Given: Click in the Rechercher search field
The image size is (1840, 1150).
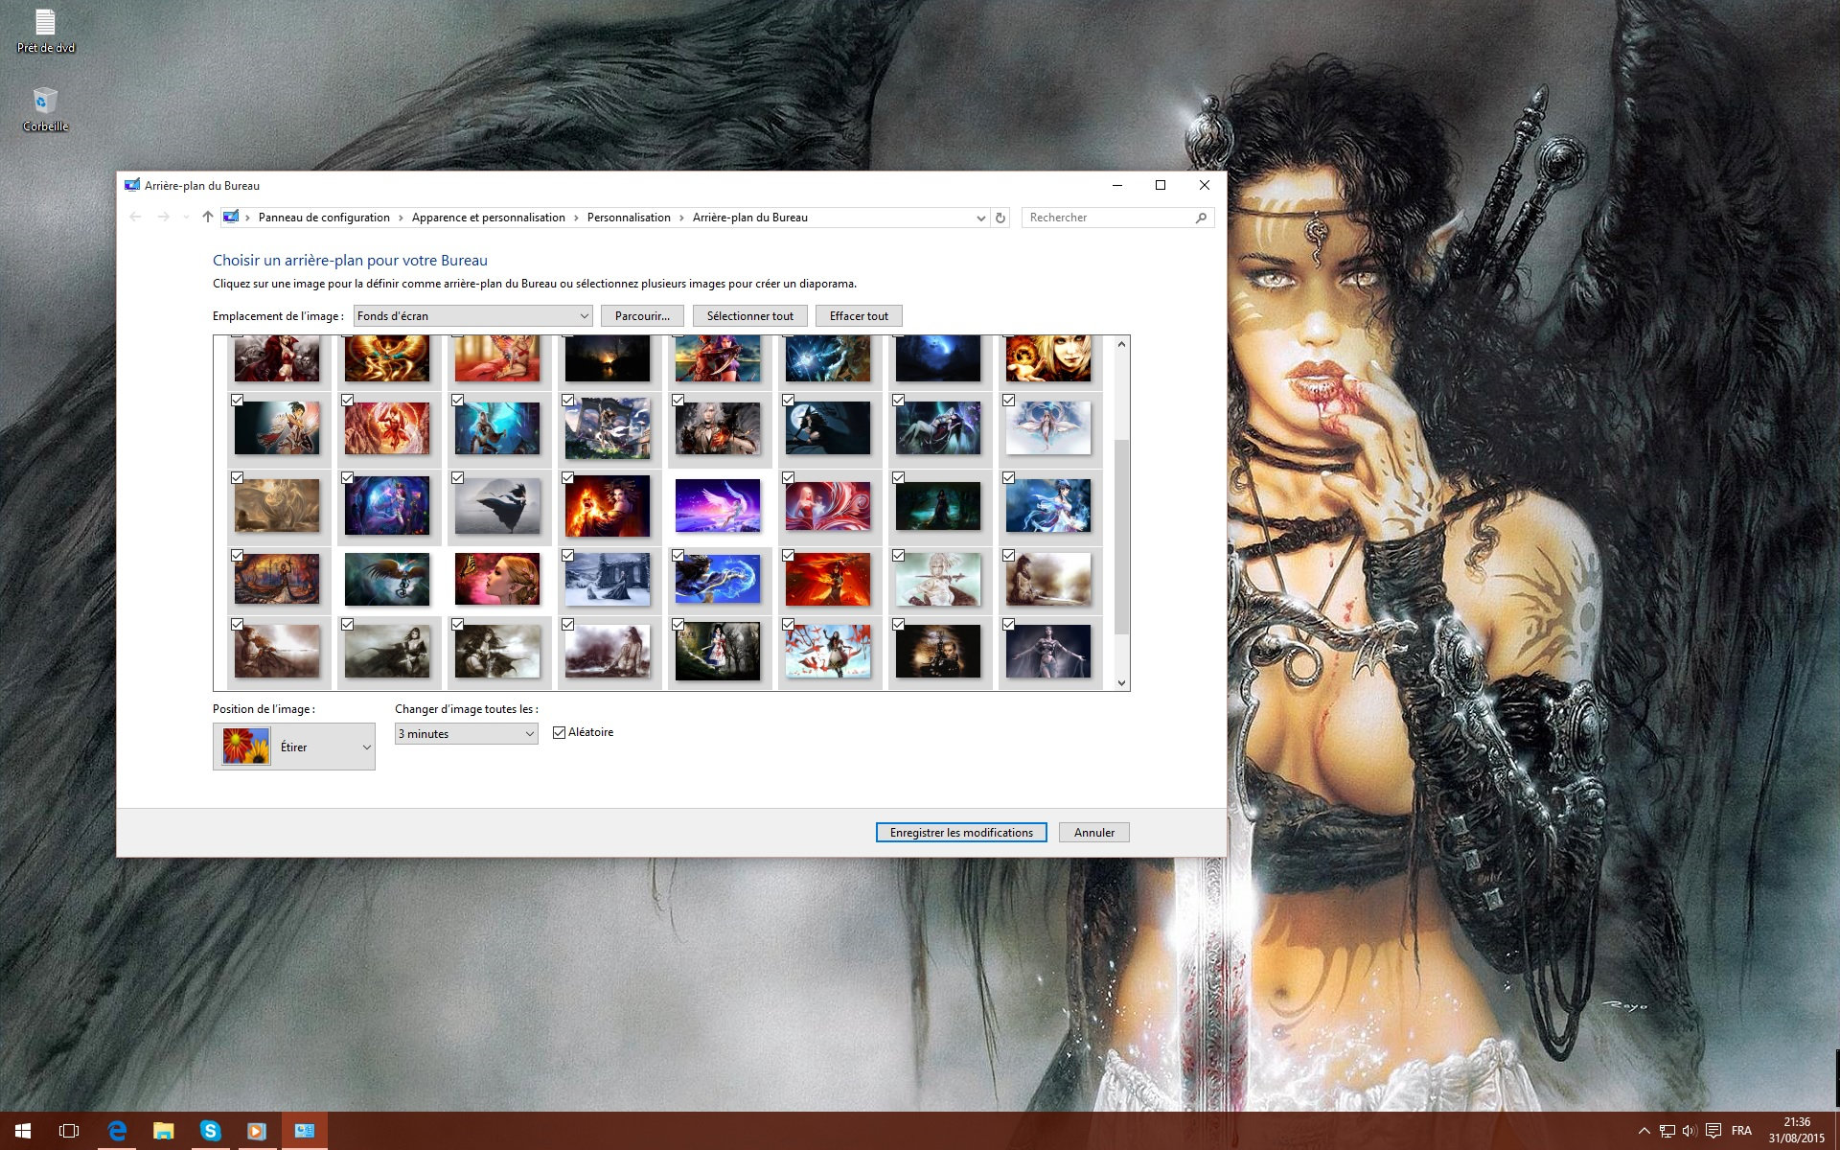Looking at the screenshot, I should pos(1109,218).
